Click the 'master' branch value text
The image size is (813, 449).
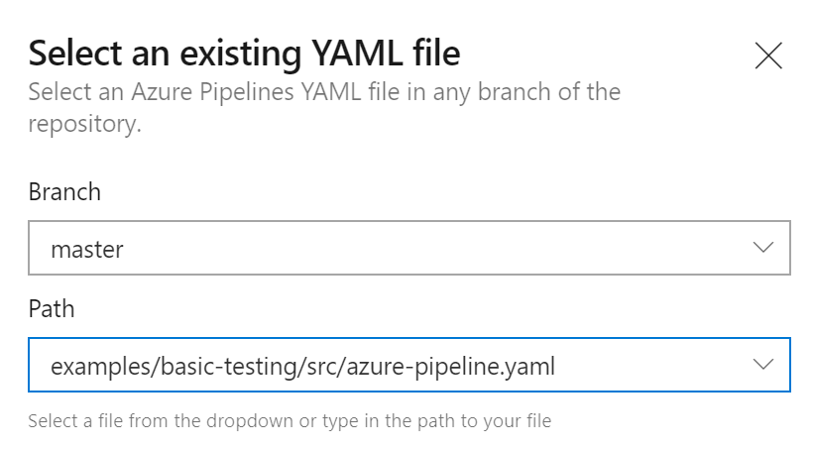[x=87, y=249]
